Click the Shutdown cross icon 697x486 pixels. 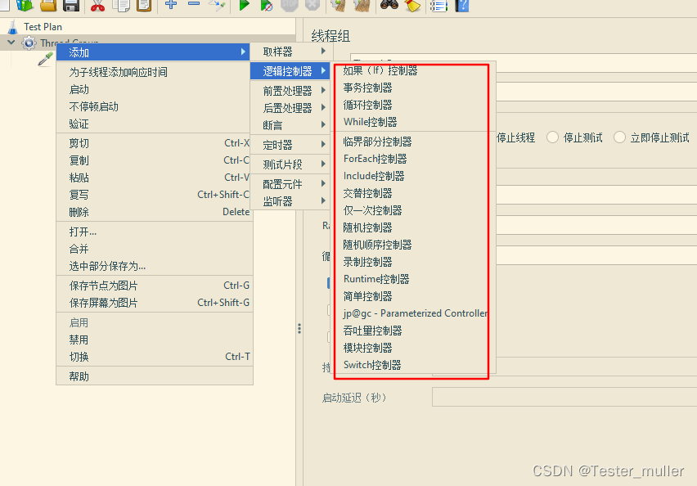click(x=313, y=4)
